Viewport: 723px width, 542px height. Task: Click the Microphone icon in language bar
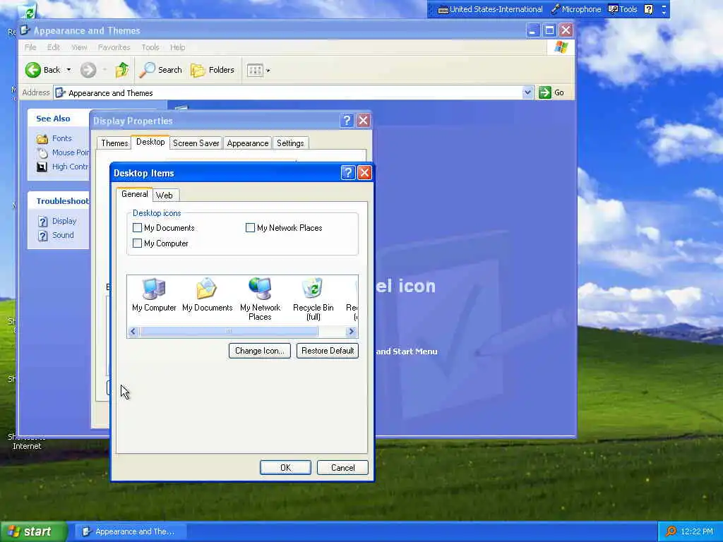tap(555, 9)
